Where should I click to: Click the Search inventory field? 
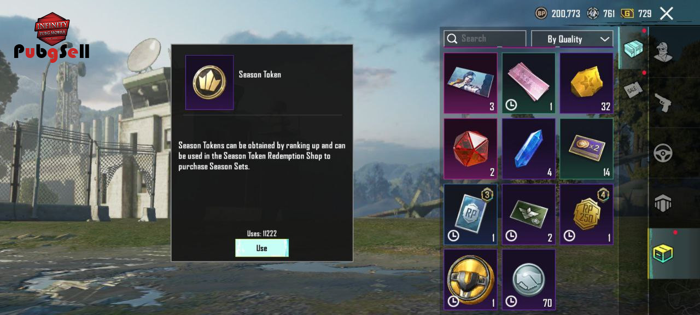pos(485,39)
